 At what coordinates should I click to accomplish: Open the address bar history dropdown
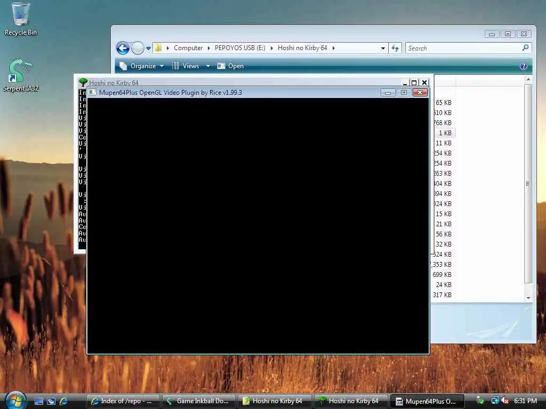coord(383,48)
